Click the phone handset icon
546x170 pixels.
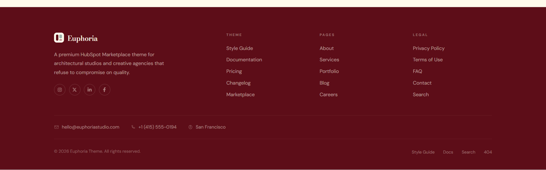133,127
